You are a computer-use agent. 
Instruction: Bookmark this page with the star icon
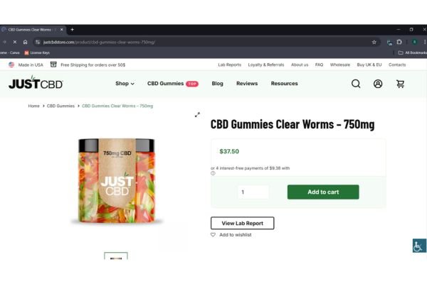pos(374,42)
